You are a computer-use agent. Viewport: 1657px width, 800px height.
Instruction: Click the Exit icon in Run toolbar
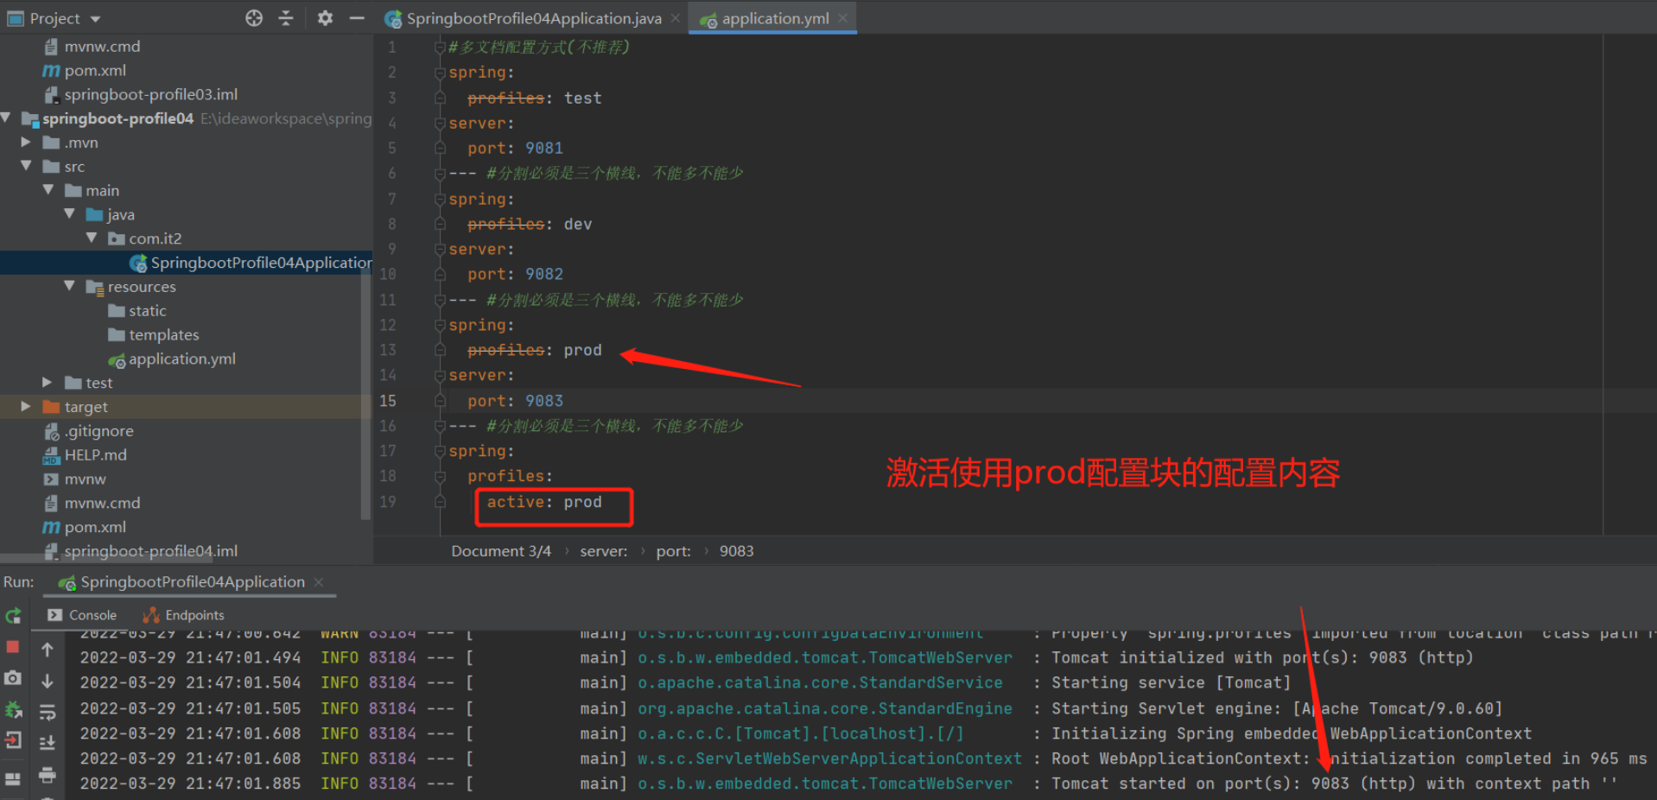click(13, 740)
